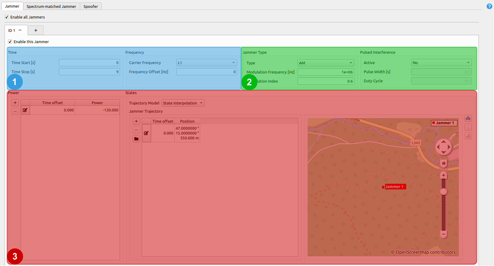
Task: Add a new jammer with plus tab
Action: tap(36, 30)
